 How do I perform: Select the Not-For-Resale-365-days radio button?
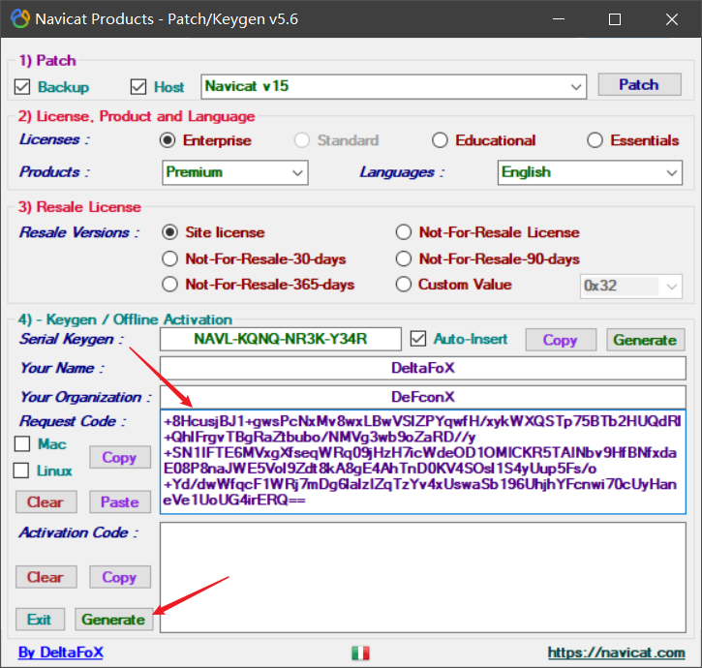pyautogui.click(x=169, y=285)
